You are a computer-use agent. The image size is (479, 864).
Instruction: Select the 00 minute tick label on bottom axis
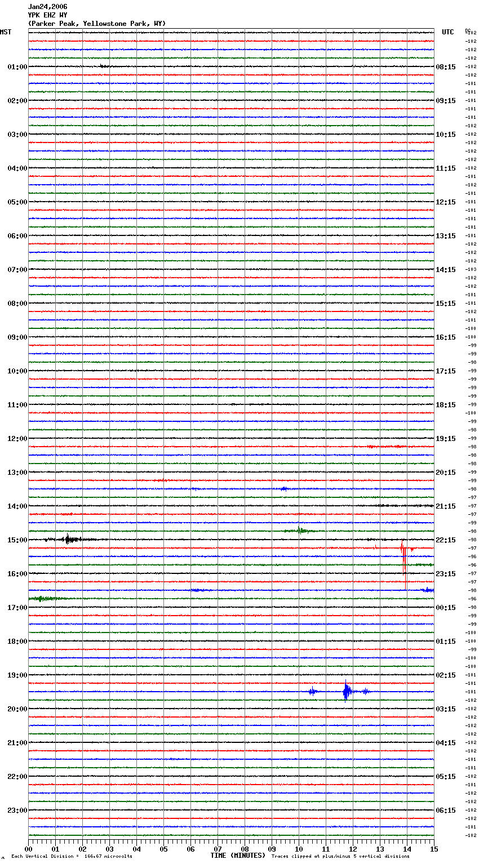click(28, 849)
